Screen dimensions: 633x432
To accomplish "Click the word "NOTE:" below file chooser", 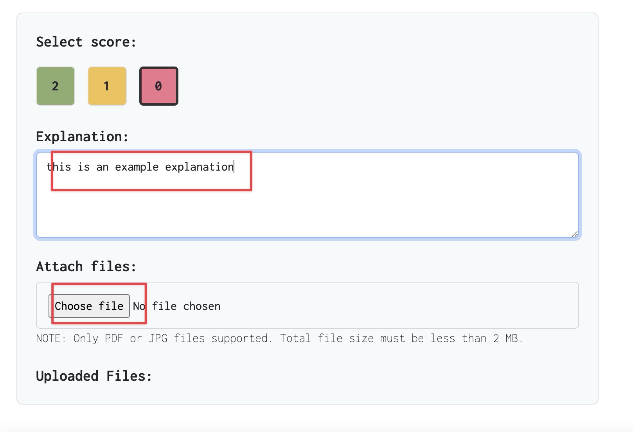I will [51, 338].
